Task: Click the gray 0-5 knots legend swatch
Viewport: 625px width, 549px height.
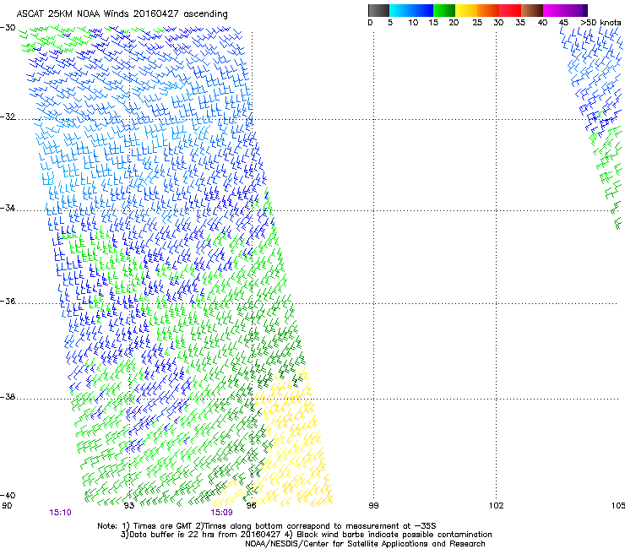Action: coord(378,10)
